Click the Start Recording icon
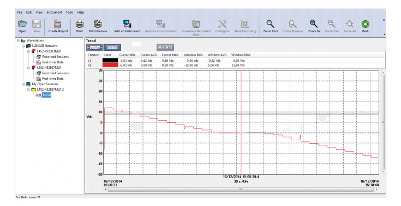 click(245, 24)
